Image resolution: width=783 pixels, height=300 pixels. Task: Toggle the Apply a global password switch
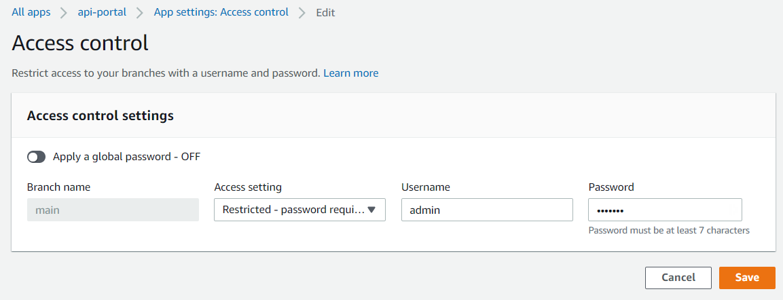(37, 157)
